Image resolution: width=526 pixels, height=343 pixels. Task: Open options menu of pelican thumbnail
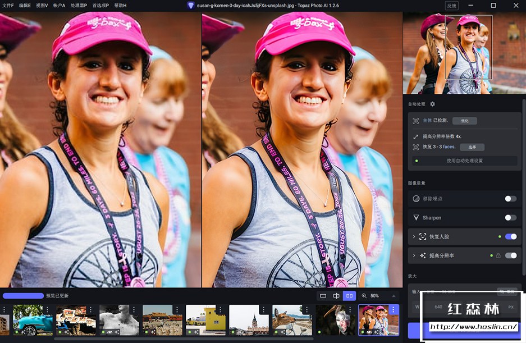click(x=350, y=309)
